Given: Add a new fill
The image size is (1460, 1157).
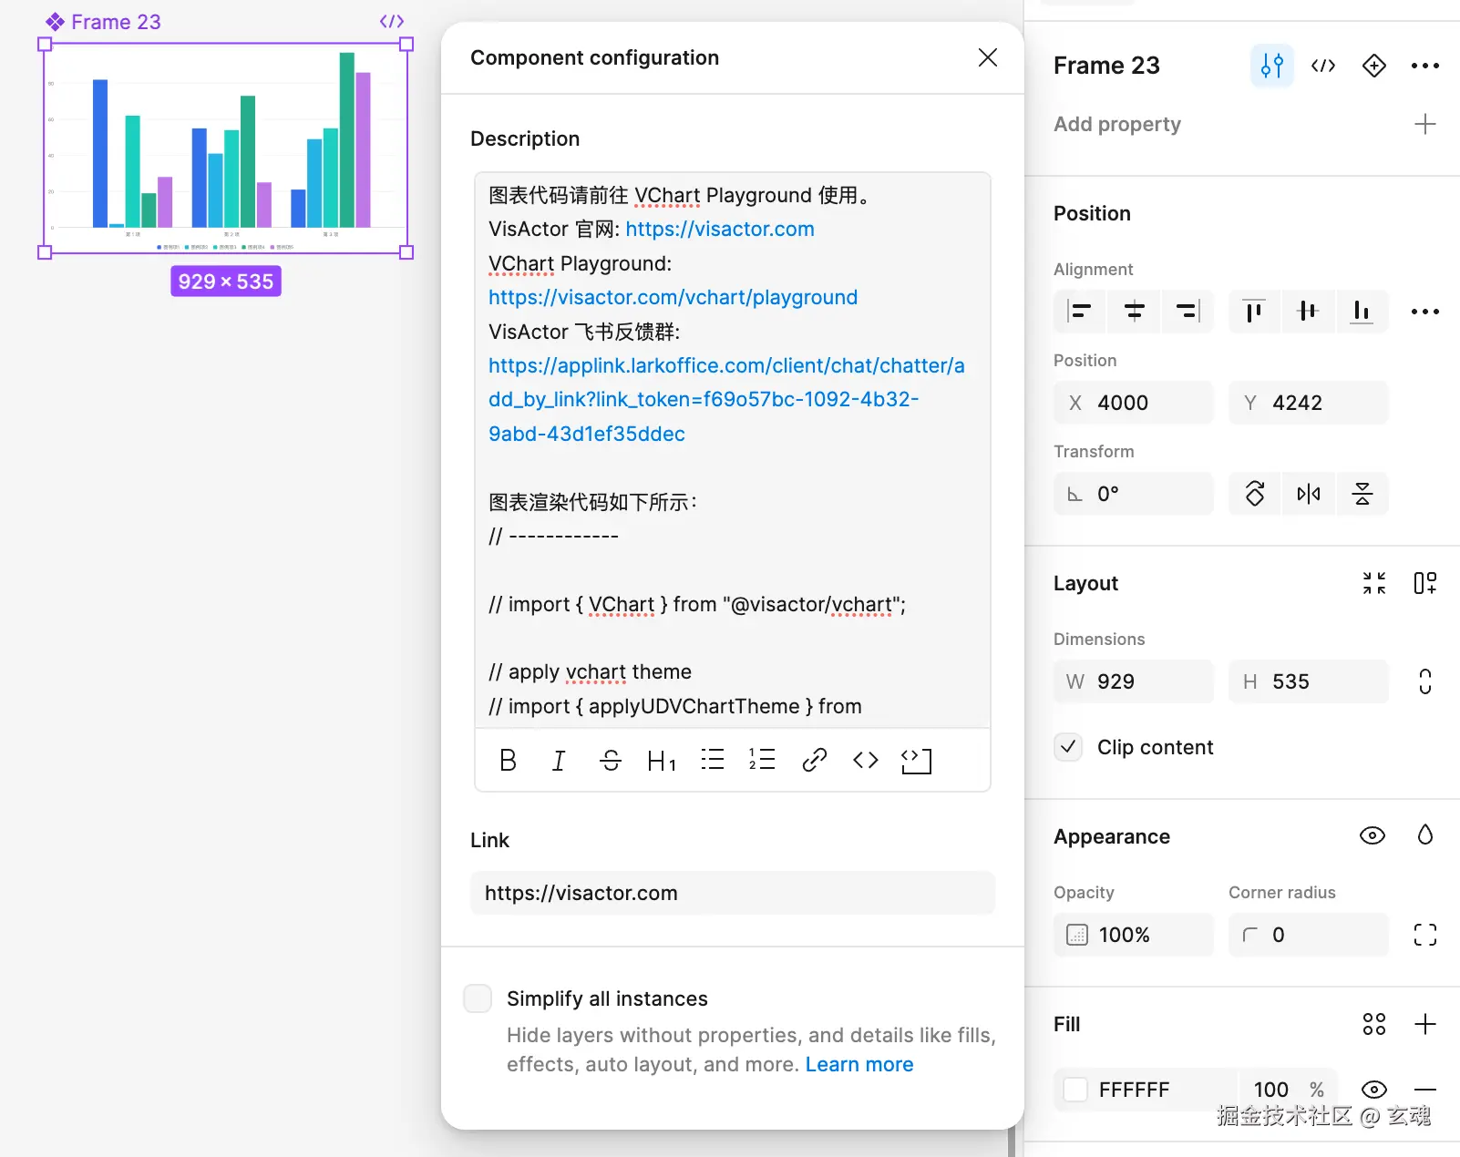Looking at the screenshot, I should point(1425,1024).
